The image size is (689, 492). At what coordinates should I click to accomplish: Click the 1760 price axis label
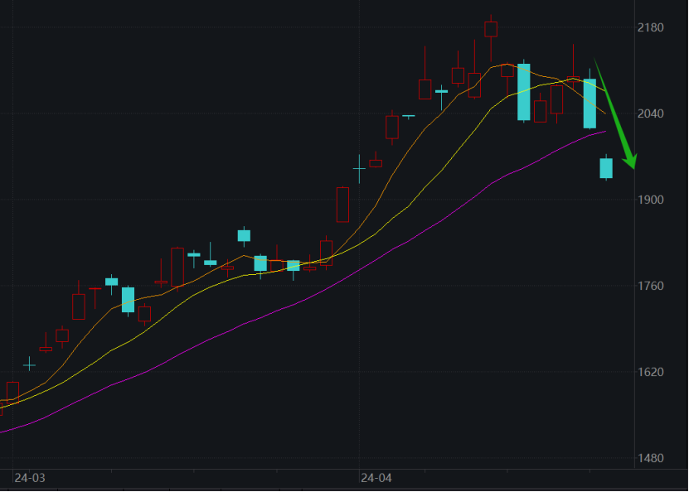pyautogui.click(x=650, y=286)
